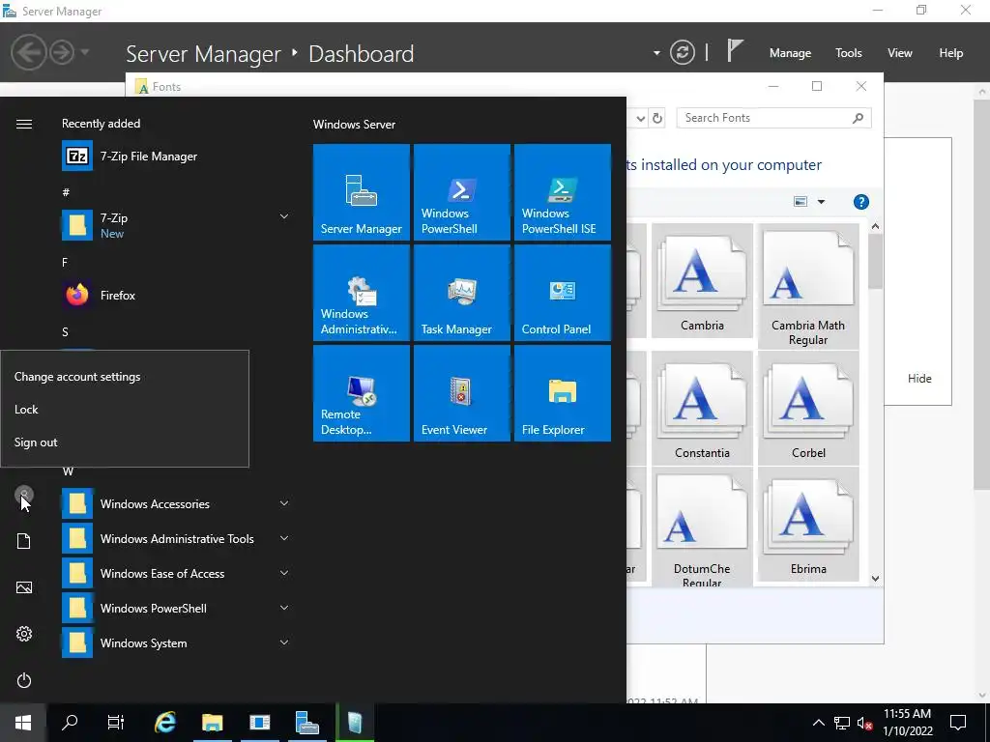Expand the Windows PowerShell folder
The image size is (990, 742).
pyautogui.click(x=284, y=608)
